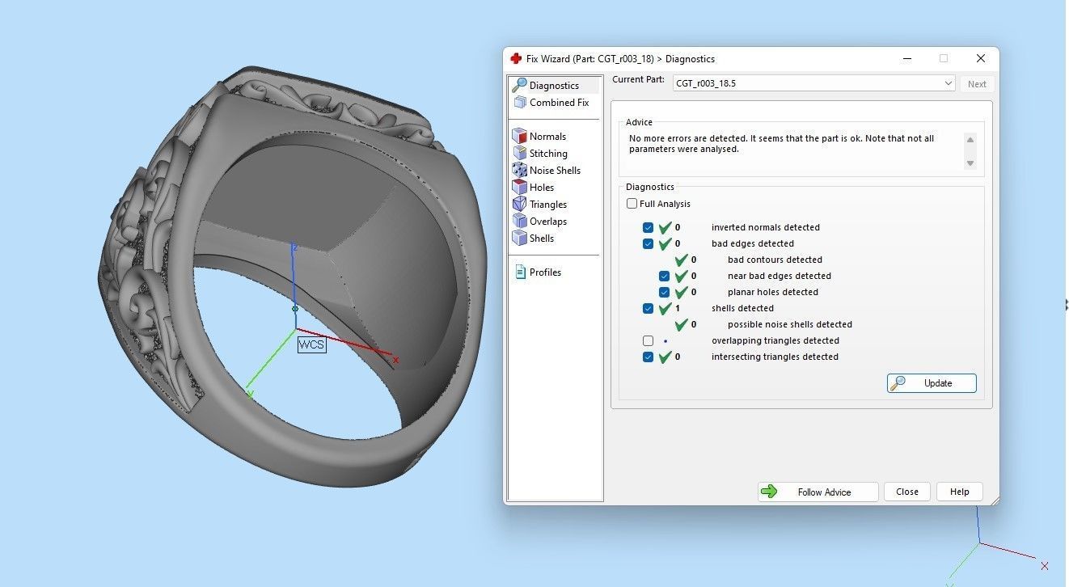Click the Combined Fix cube icon
This screenshot has height=587, width=1069.
coord(519,103)
